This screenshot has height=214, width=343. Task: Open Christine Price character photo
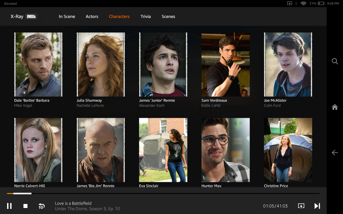288,150
